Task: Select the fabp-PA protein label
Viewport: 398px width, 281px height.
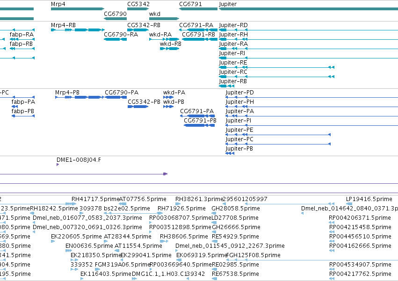Action: click(x=23, y=102)
